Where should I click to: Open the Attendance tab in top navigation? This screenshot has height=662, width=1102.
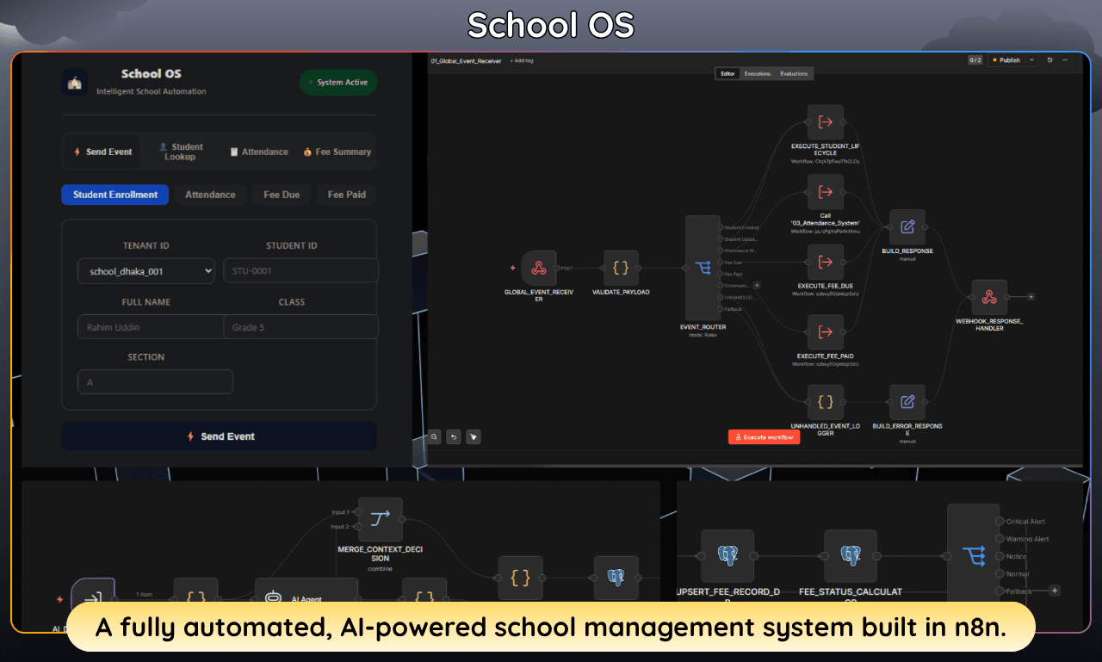pyautogui.click(x=258, y=152)
